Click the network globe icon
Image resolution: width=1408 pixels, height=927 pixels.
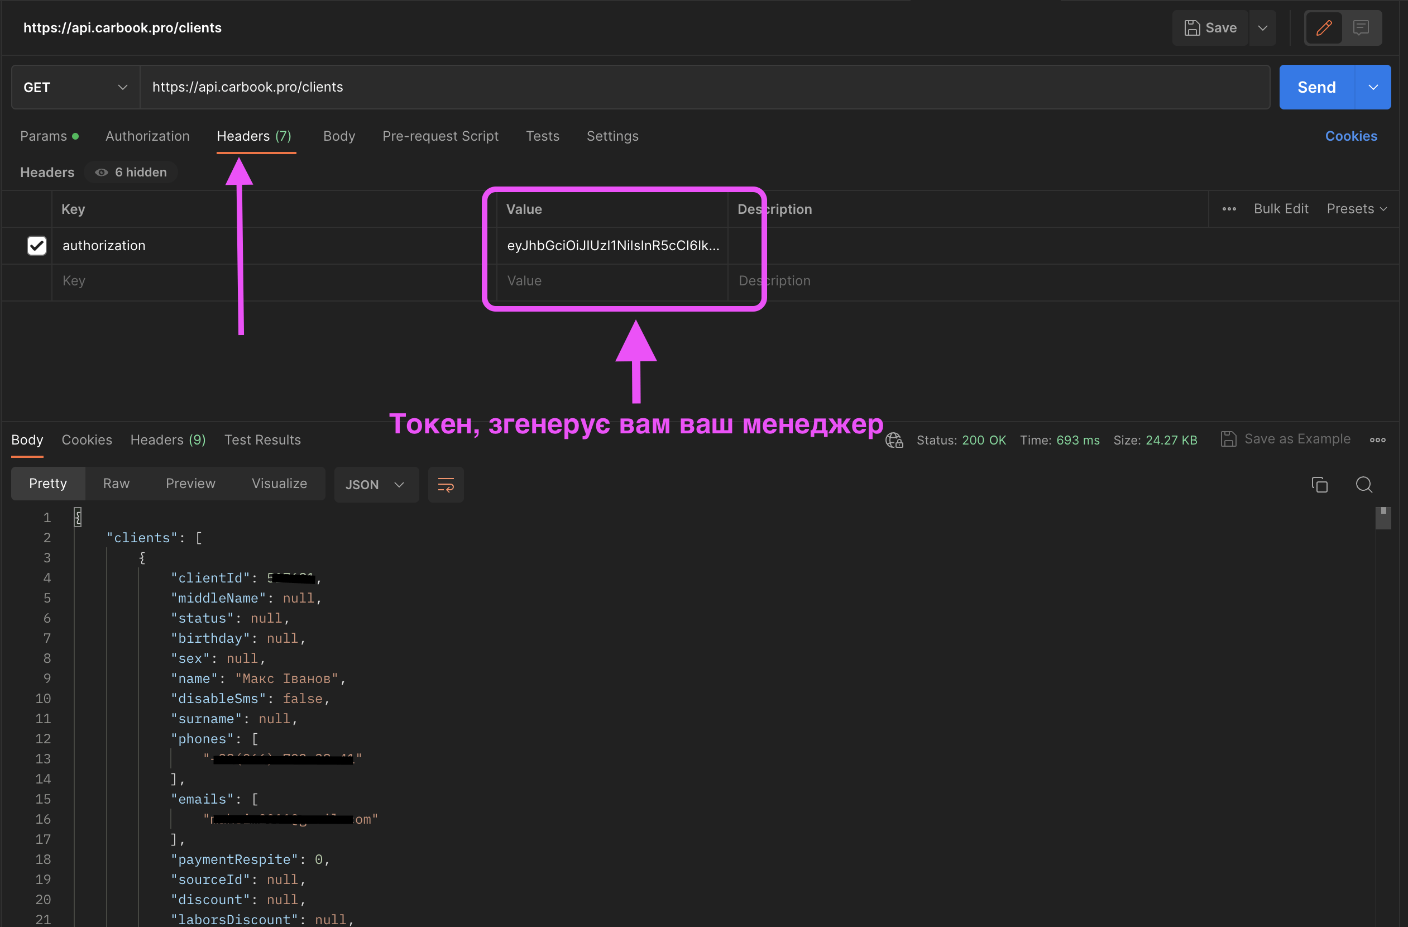(894, 440)
